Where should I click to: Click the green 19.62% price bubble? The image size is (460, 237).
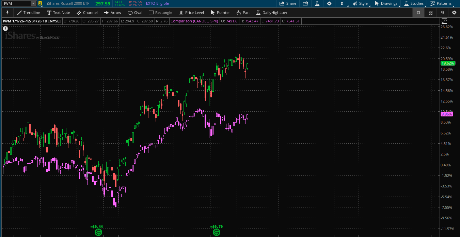pyautogui.click(x=447, y=63)
